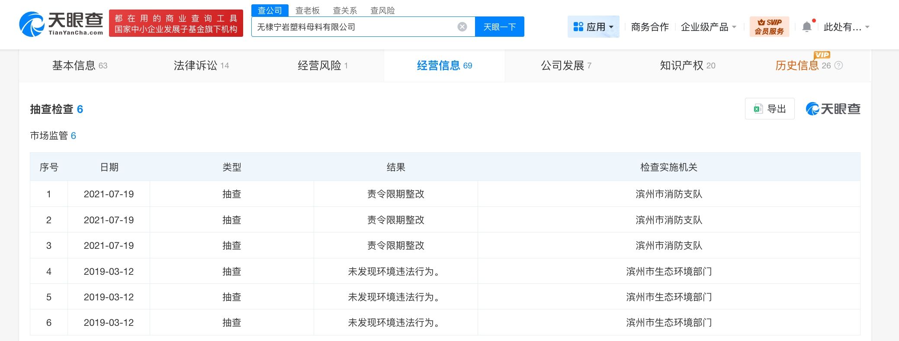Select date 2021-07-19 in row 1
Image resolution: width=899 pixels, height=341 pixels.
click(x=109, y=194)
